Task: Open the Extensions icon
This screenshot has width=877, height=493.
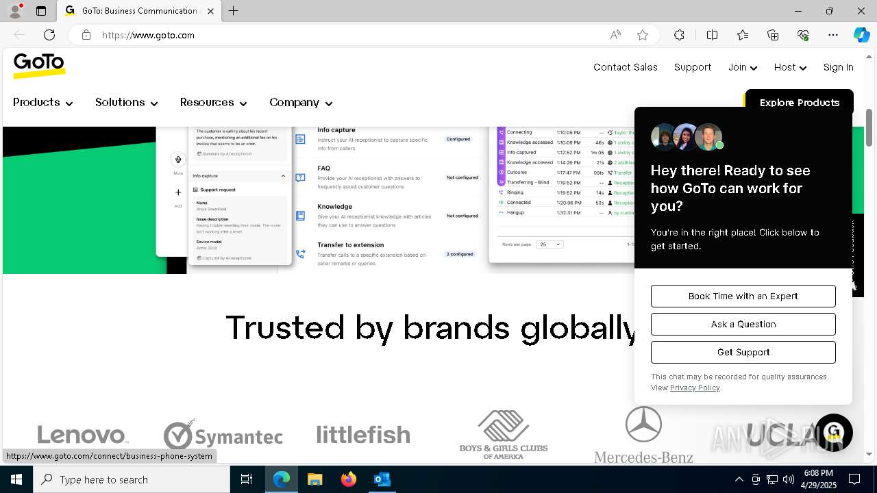Action: click(679, 35)
